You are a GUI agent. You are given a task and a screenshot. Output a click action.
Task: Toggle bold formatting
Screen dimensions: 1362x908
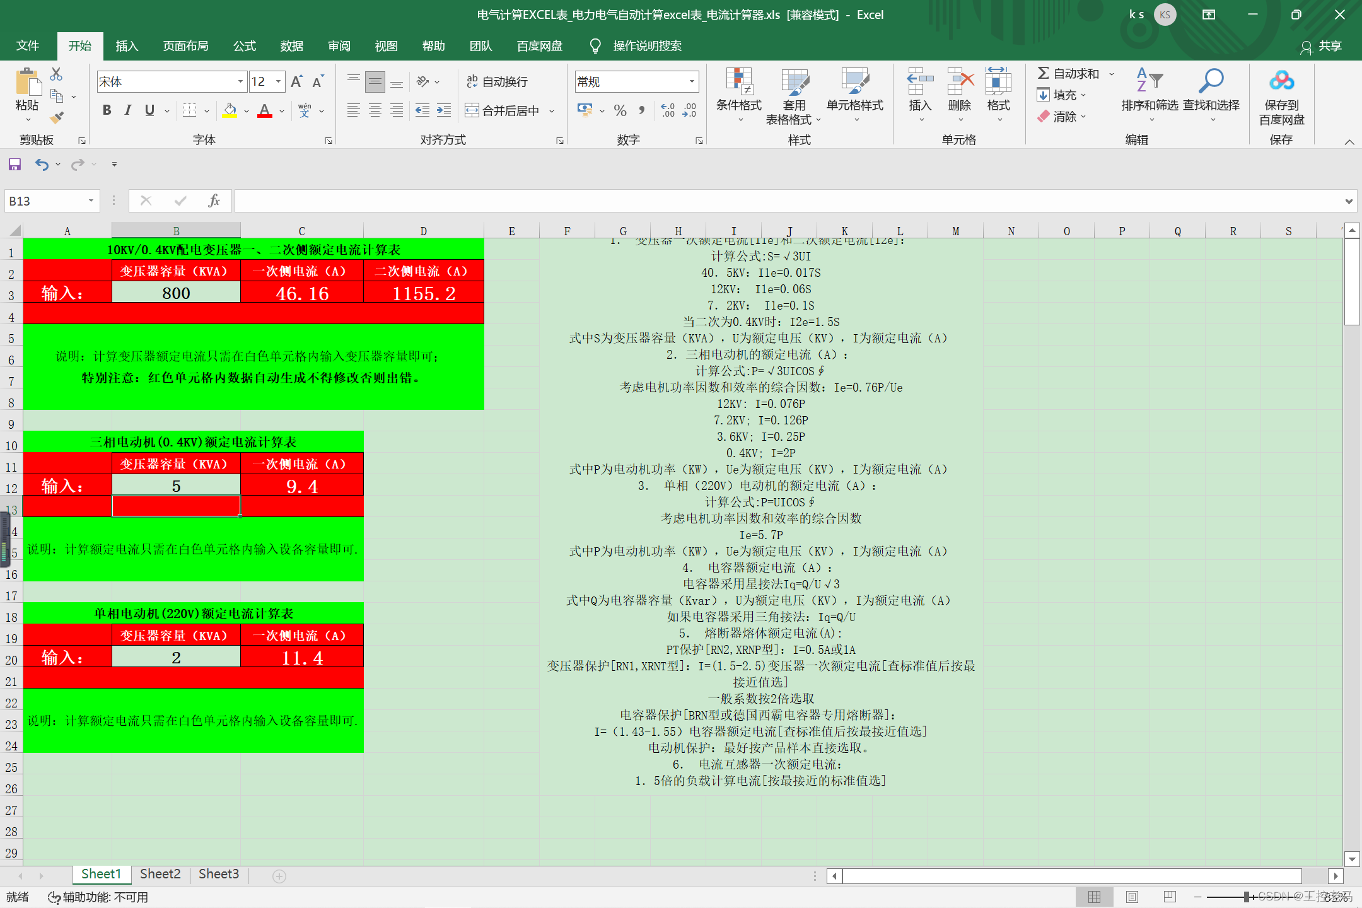click(107, 110)
